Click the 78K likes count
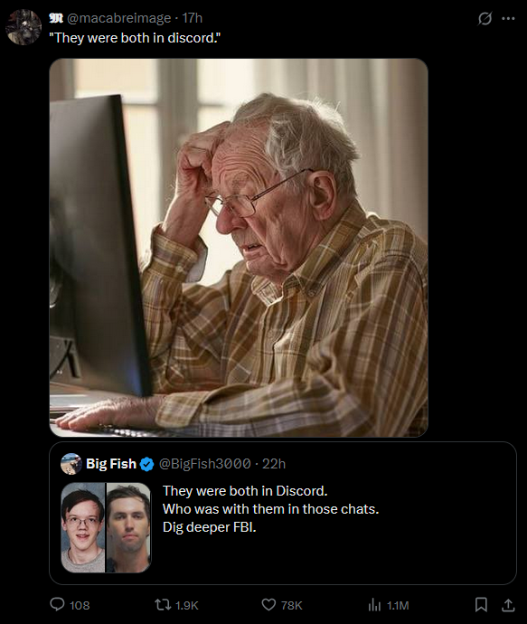The height and width of the screenshot is (624, 527). (292, 605)
